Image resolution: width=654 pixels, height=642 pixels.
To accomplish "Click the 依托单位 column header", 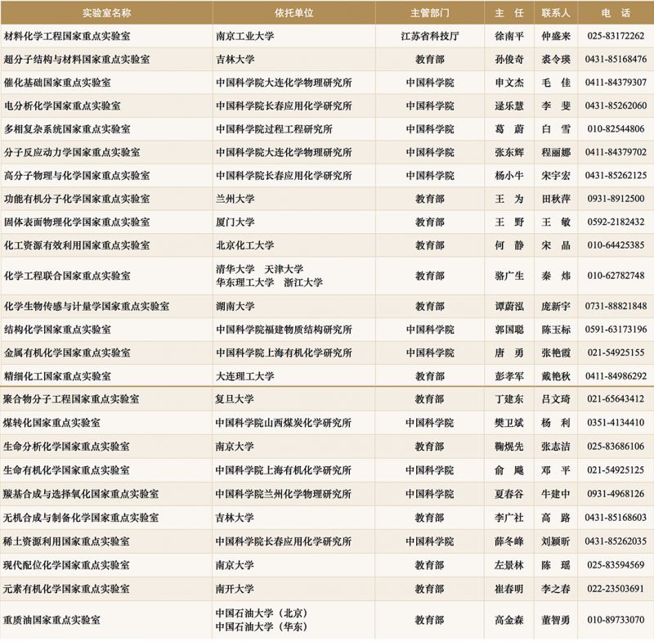I will (x=294, y=13).
